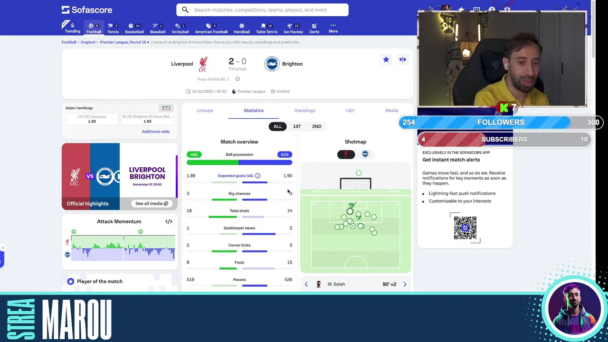Image resolution: width=608 pixels, height=342 pixels.
Task: Toggle shotmap to Liverpool
Action: point(346,154)
